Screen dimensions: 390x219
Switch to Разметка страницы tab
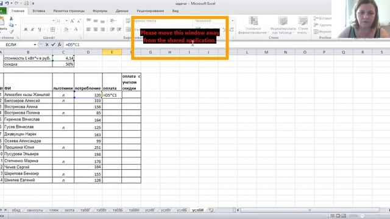point(69,11)
